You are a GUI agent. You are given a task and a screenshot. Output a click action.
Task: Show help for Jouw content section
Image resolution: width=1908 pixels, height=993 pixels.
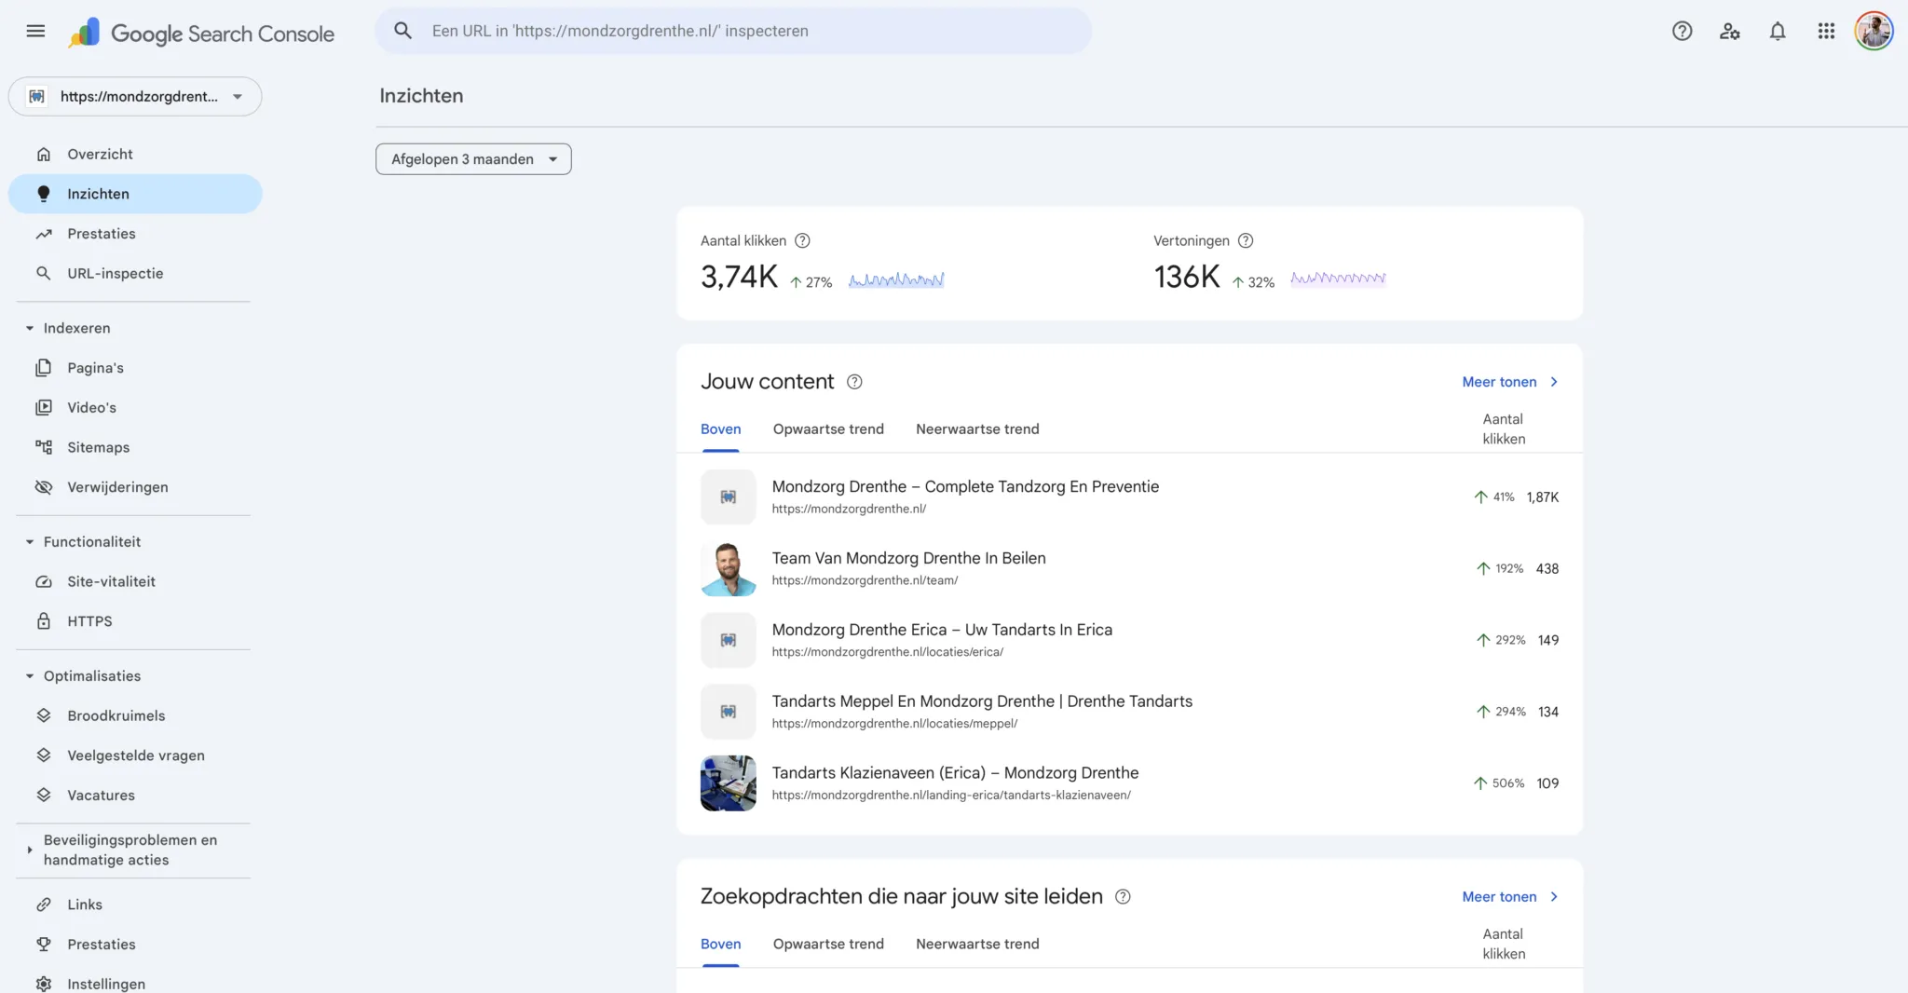pyautogui.click(x=854, y=382)
